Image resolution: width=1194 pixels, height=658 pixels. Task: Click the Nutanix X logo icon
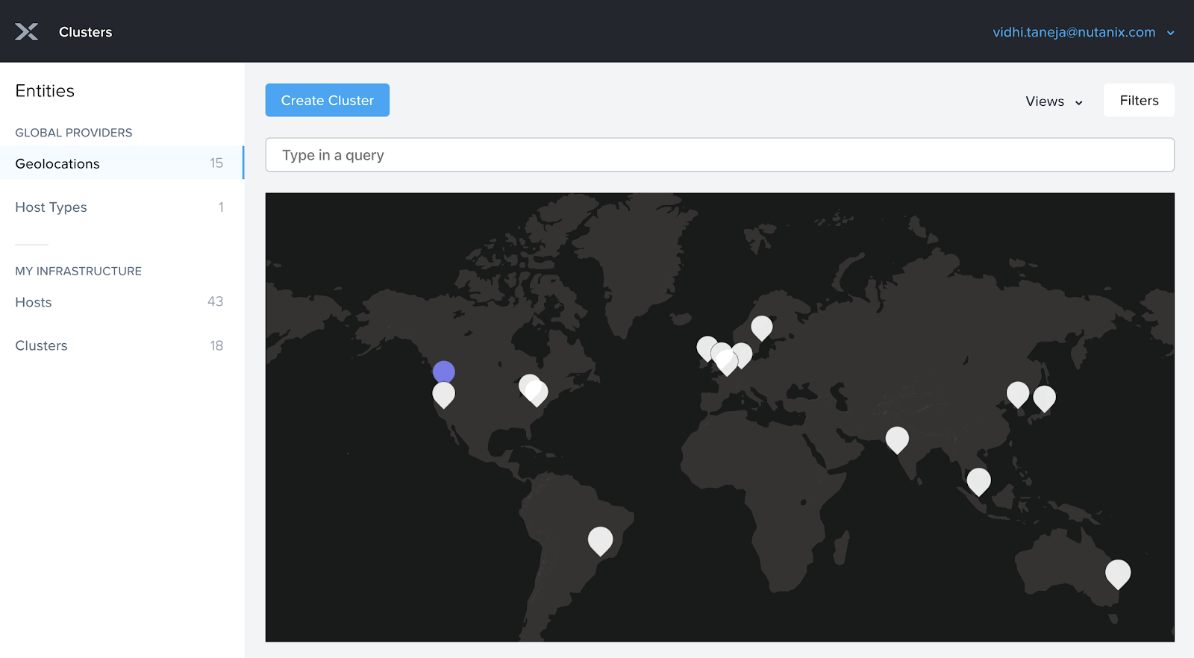point(27,32)
